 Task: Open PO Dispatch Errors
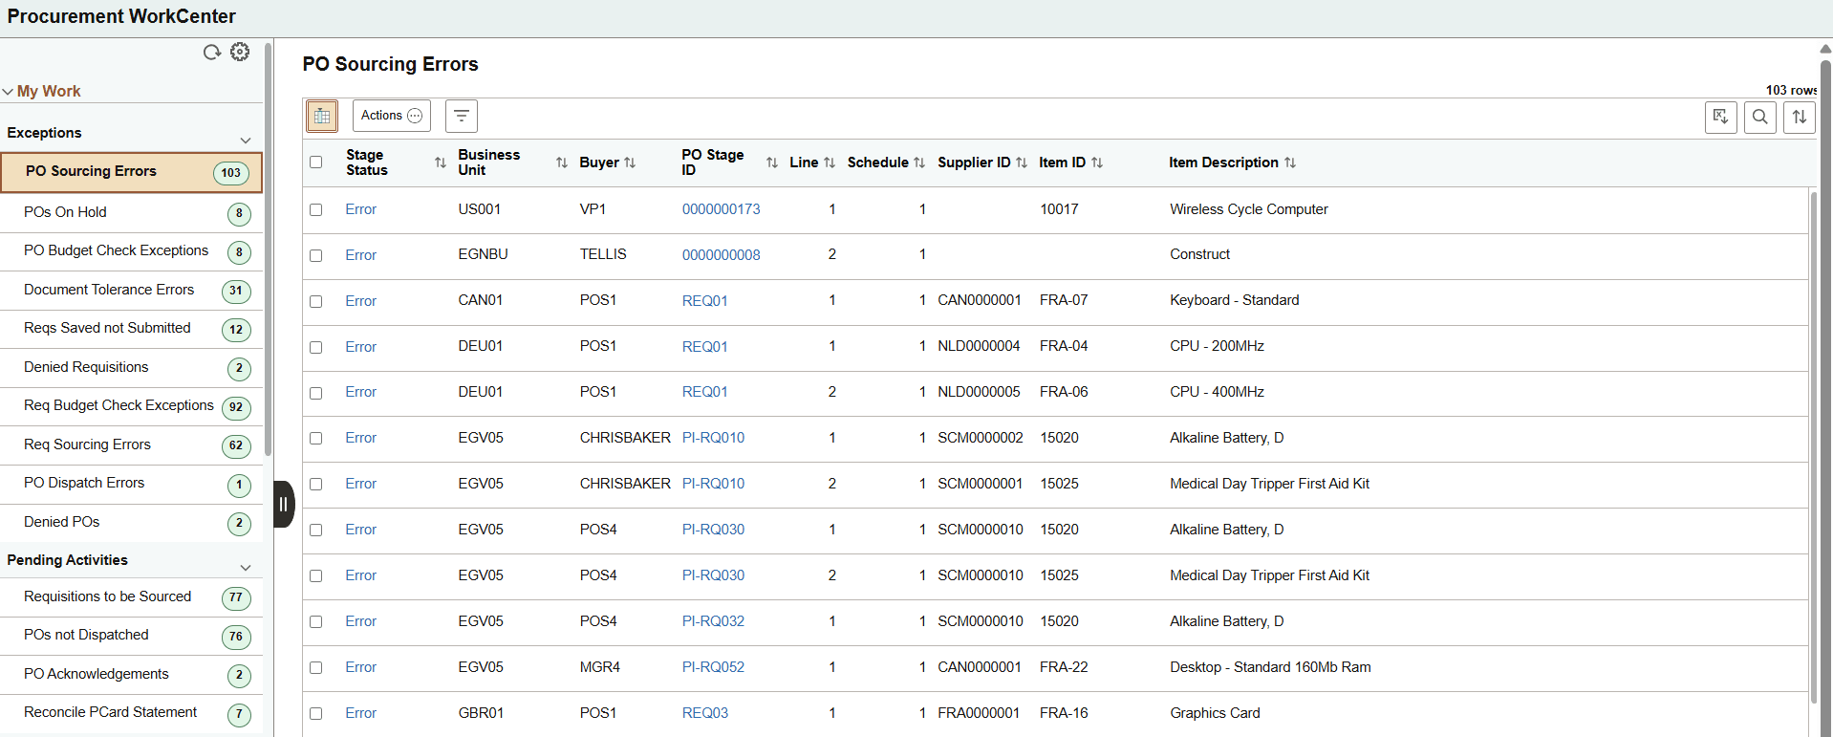(132, 484)
